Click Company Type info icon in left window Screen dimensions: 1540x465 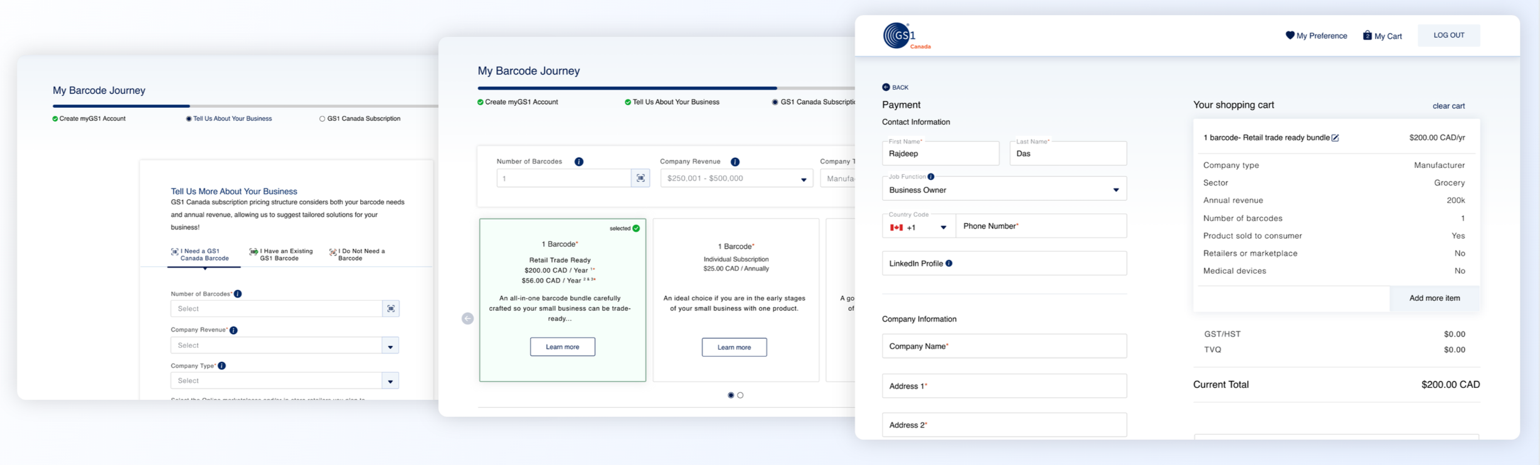pyautogui.click(x=221, y=366)
